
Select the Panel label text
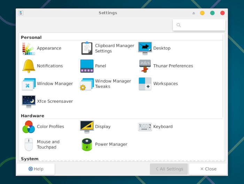coord(100,66)
